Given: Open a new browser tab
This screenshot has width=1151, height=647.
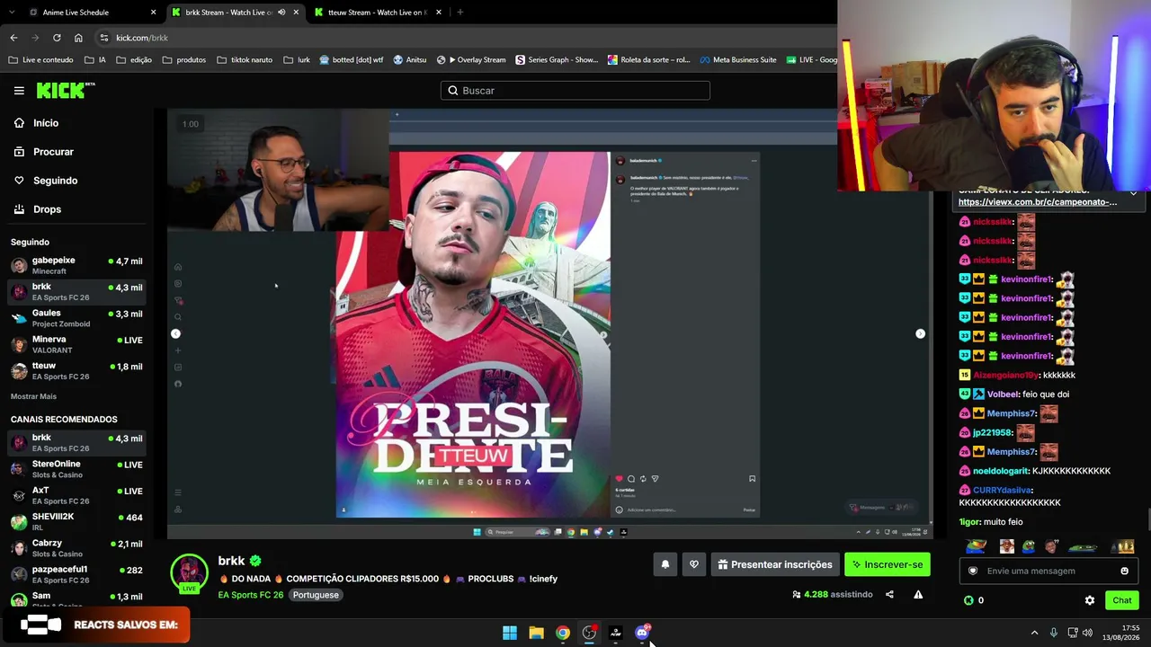Looking at the screenshot, I should 460,13.
